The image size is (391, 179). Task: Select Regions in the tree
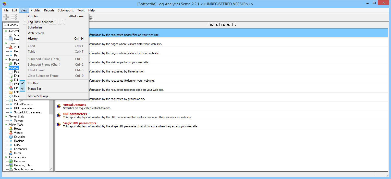point(19,141)
